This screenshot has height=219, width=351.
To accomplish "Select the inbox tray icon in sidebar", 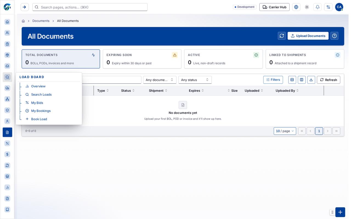I will click(x=7, y=66).
